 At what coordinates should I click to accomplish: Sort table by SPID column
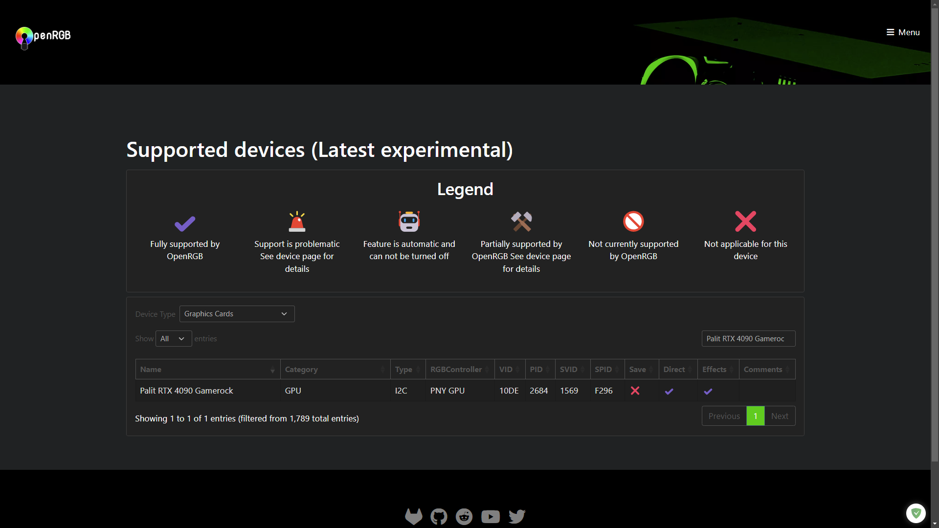(607, 370)
